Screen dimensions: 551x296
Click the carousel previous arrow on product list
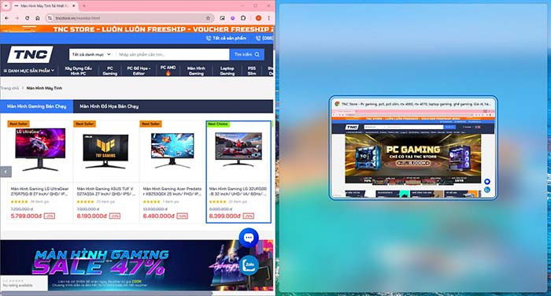pos(6,172)
